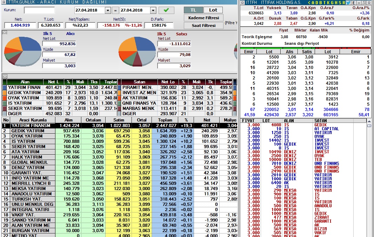Click the 'A' shortcut letter in ITTFH titlebar
The height and width of the screenshot is (237, 374).
click(313, 2)
